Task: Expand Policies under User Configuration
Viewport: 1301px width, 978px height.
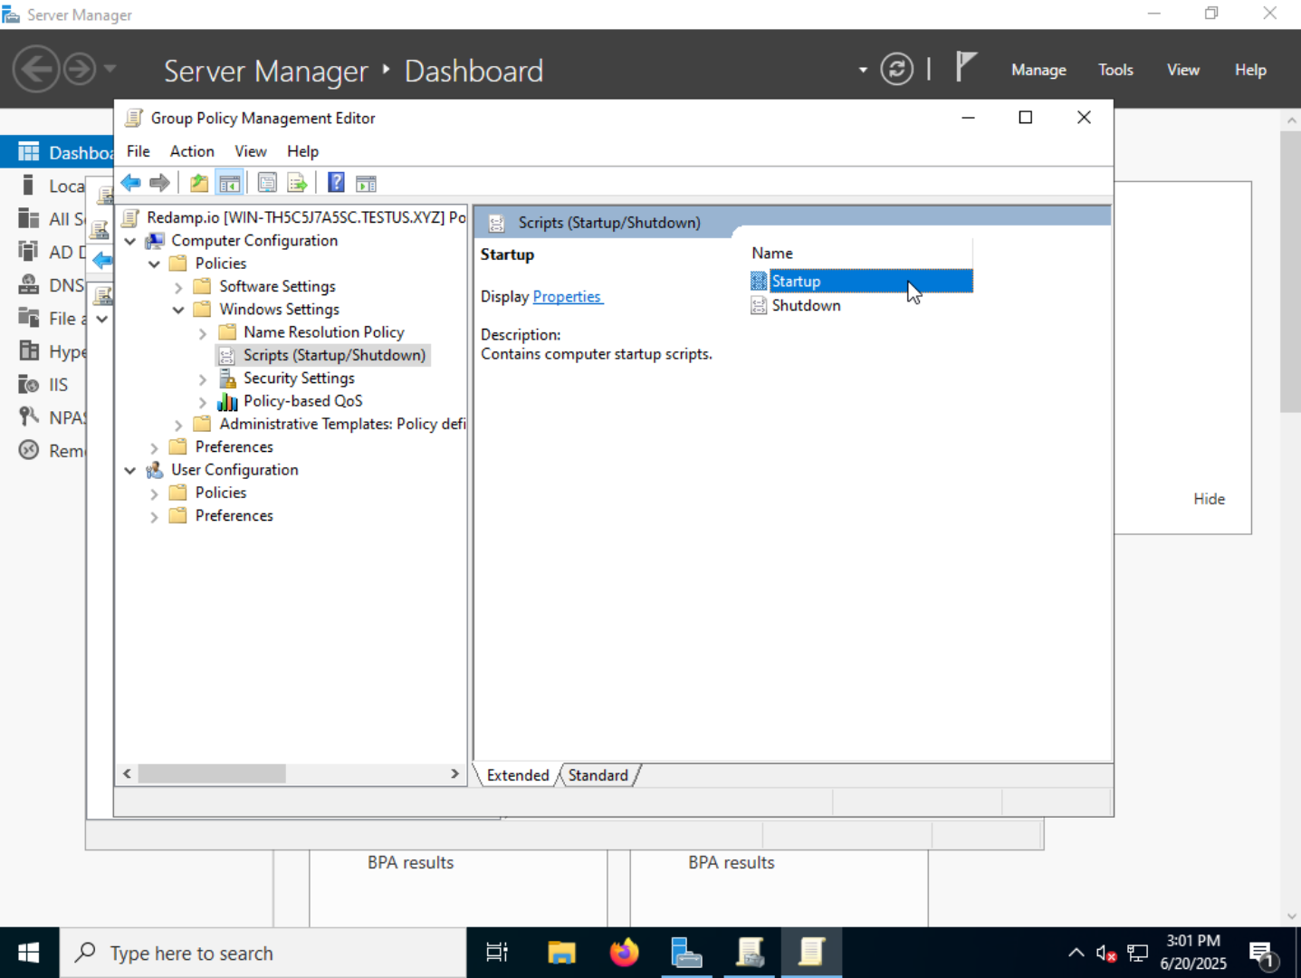Action: pos(154,494)
